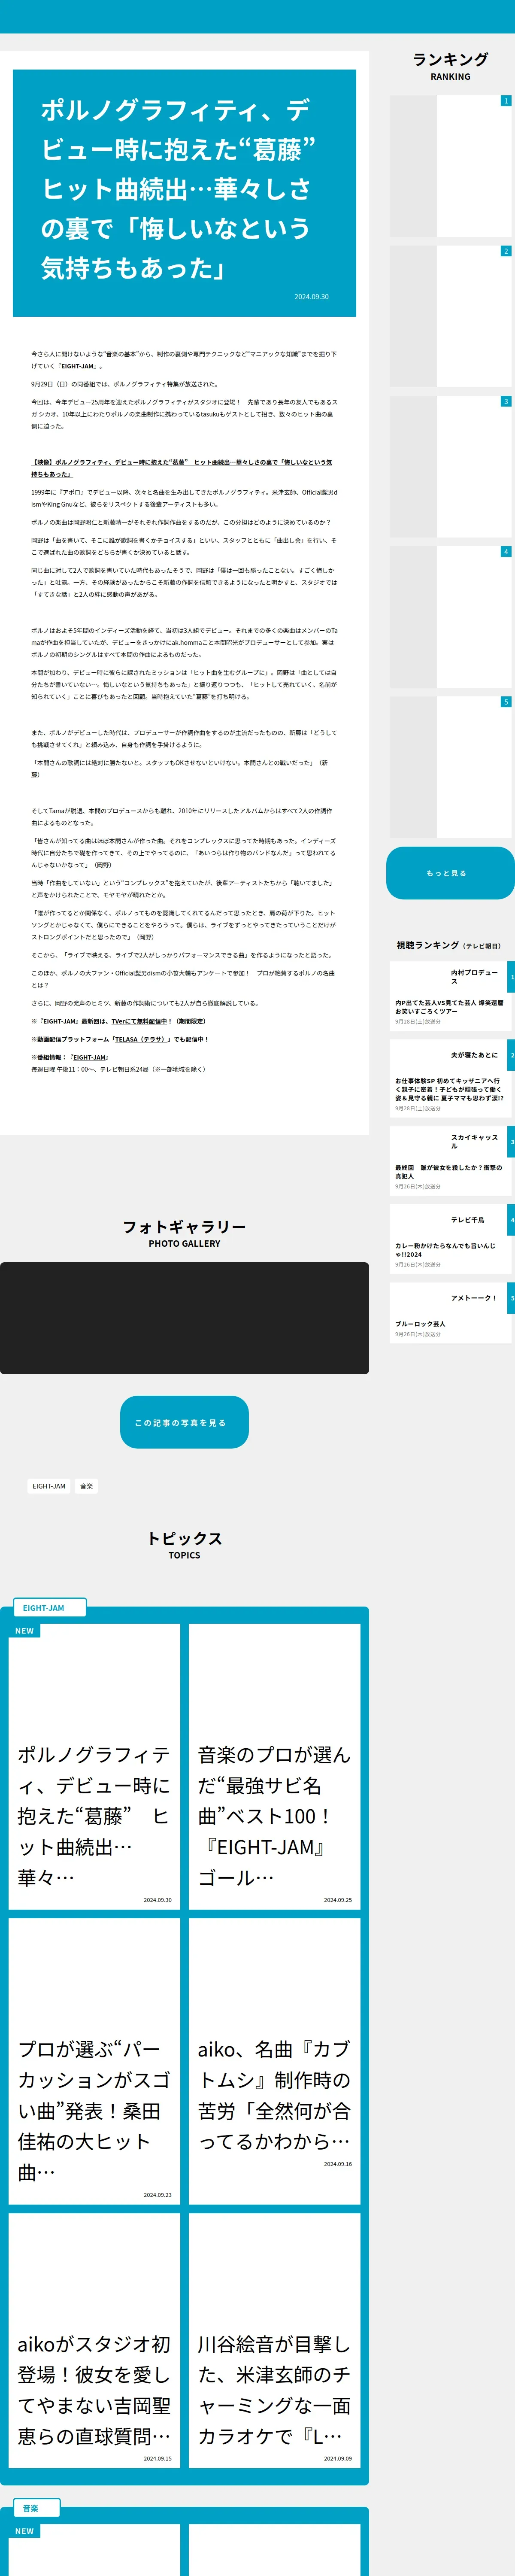This screenshot has height=2576, width=515.
Task: Open topic card プロが選ぶパーカッションがスゴい曲
Action: (94, 2061)
